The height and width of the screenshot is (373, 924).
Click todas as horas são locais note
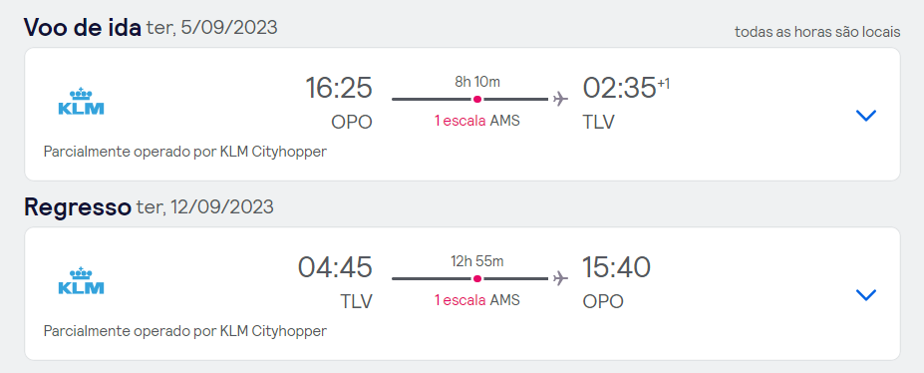(x=817, y=32)
